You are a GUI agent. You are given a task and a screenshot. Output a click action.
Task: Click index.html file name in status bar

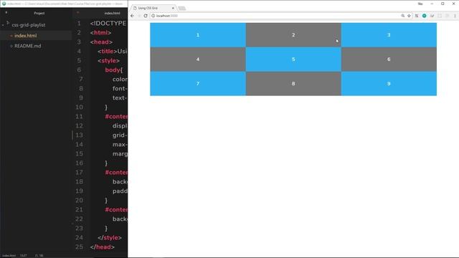(x=9, y=256)
